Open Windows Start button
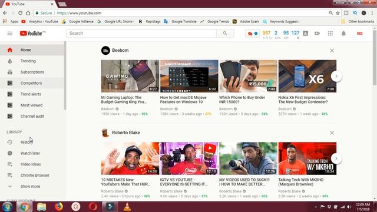377x212 pixels. tap(7, 207)
